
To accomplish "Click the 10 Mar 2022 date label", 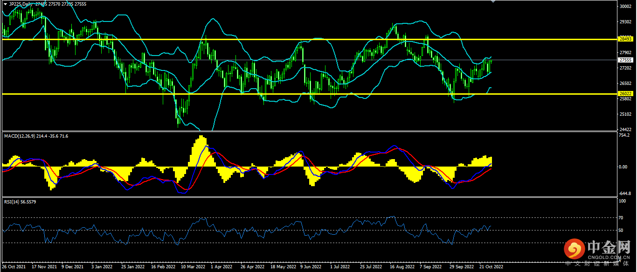I will (193, 267).
